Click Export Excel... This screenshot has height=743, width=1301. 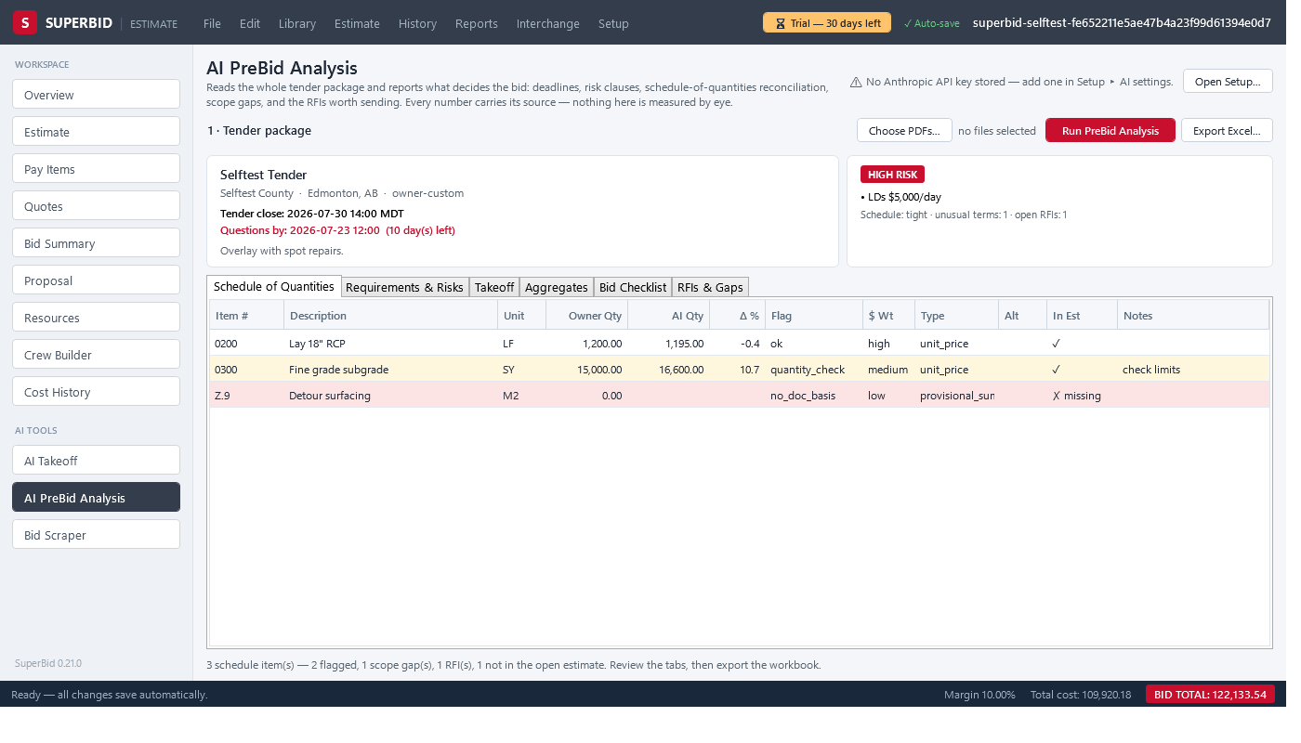point(1227,131)
